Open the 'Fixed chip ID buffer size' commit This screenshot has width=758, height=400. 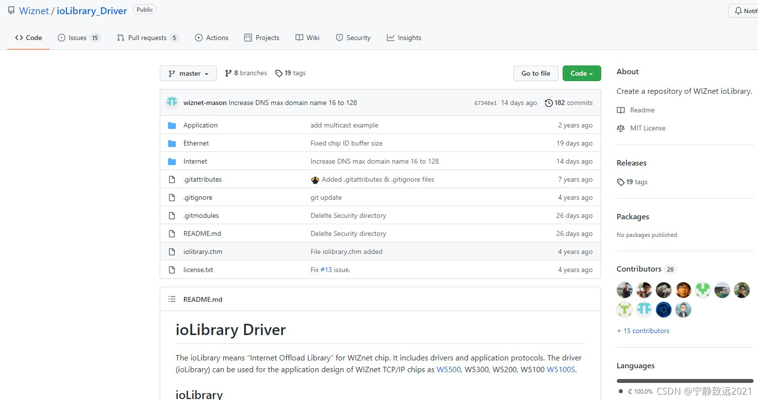tap(346, 143)
